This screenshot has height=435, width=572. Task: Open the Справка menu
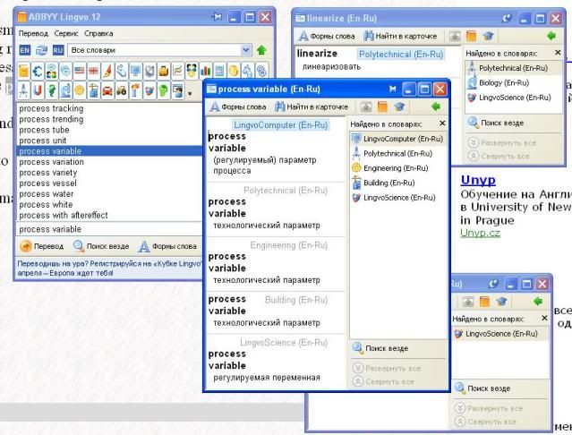(98, 33)
